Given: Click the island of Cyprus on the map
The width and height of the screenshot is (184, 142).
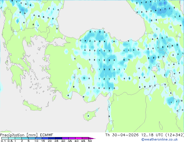Looking at the screenshot, I should click(x=90, y=115).
